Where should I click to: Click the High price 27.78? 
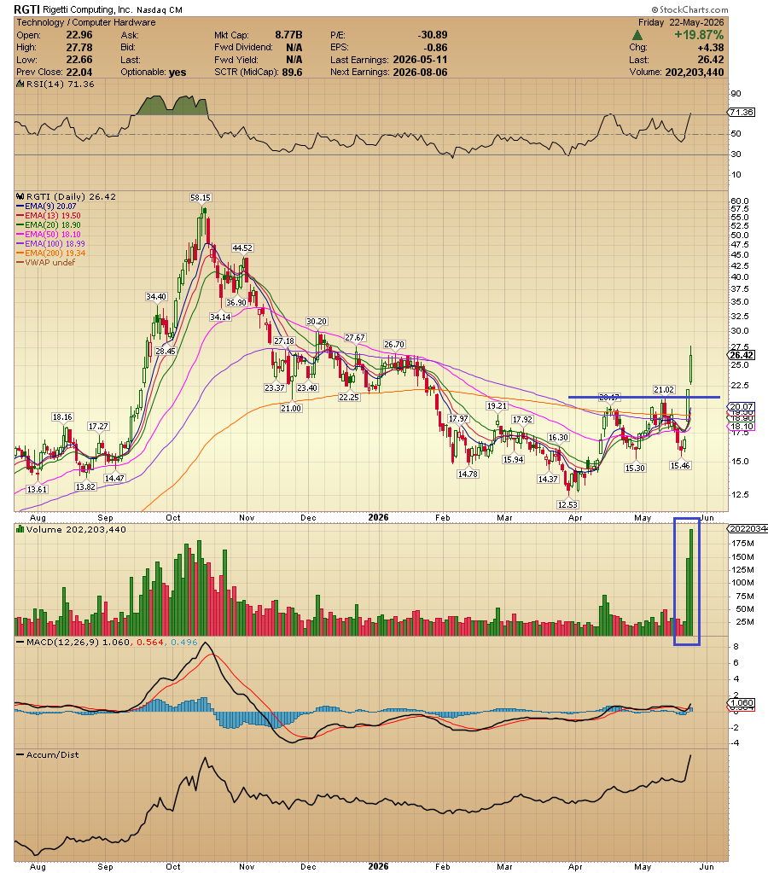tap(79, 47)
